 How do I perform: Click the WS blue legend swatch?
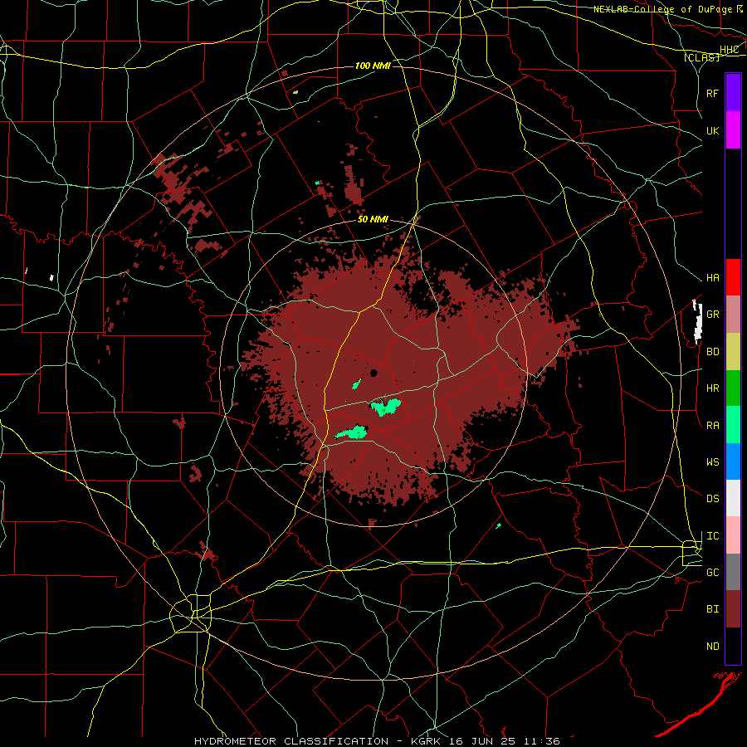733,461
